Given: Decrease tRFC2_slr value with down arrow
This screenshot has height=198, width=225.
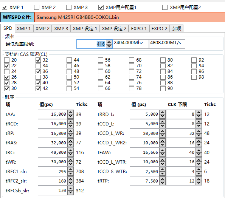Looking at the screenshot, I should tap(71, 183).
